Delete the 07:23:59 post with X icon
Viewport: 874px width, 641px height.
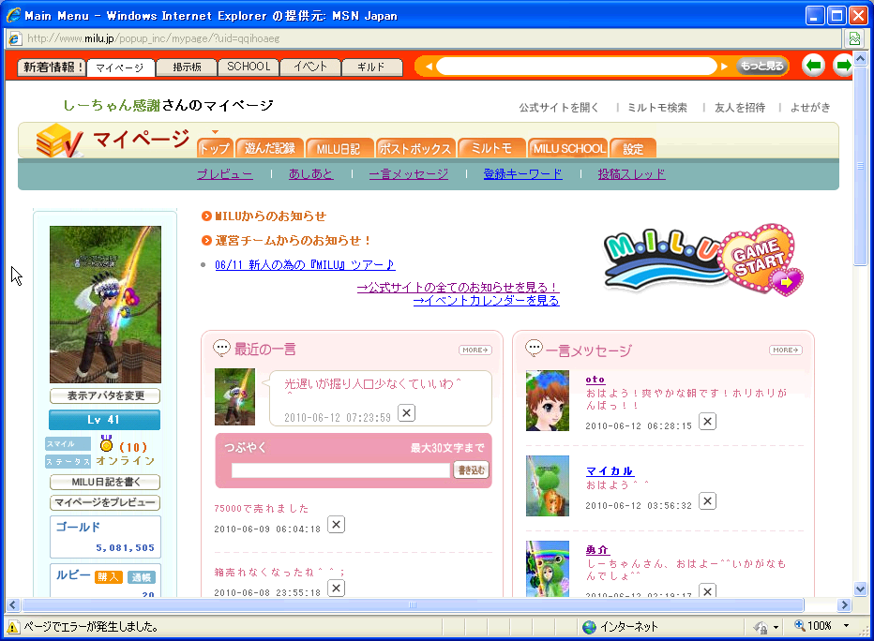[x=406, y=413]
